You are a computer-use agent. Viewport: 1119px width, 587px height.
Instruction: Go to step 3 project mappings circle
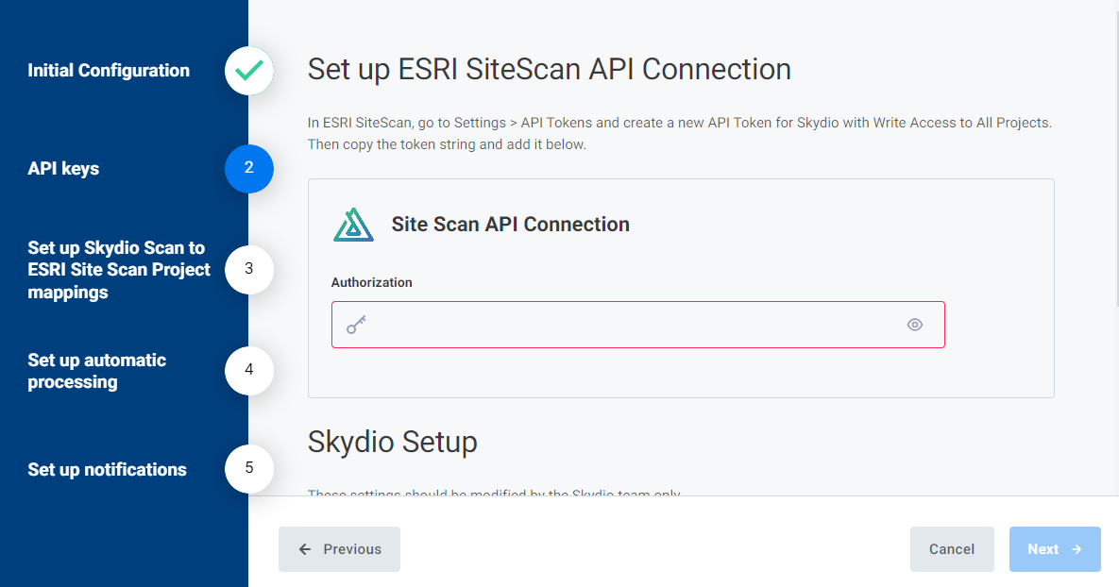coord(249,270)
